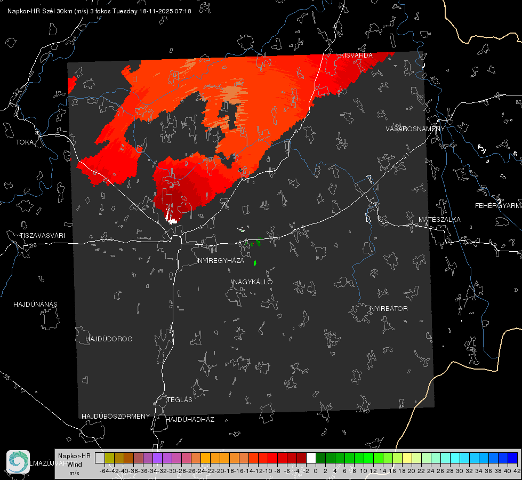Select the yellow swatch between 18 and 20
The image size is (522, 480).
(407, 458)
